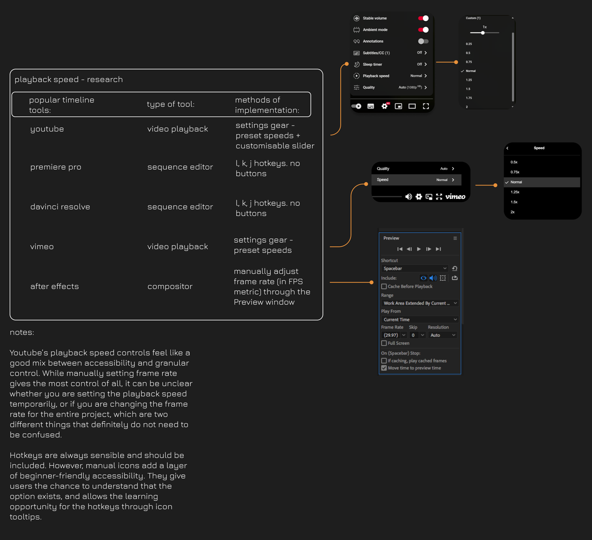Choose 0.75 speed in YouTube speed list

point(469,62)
